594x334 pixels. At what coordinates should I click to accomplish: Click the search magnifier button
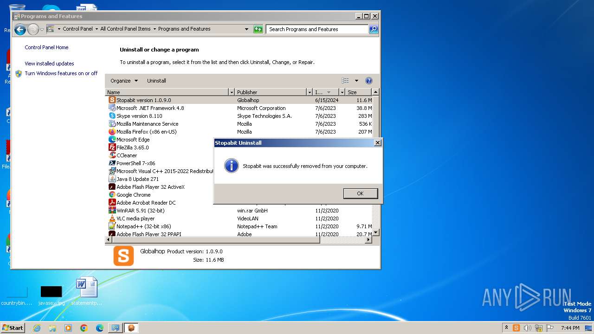click(374, 29)
